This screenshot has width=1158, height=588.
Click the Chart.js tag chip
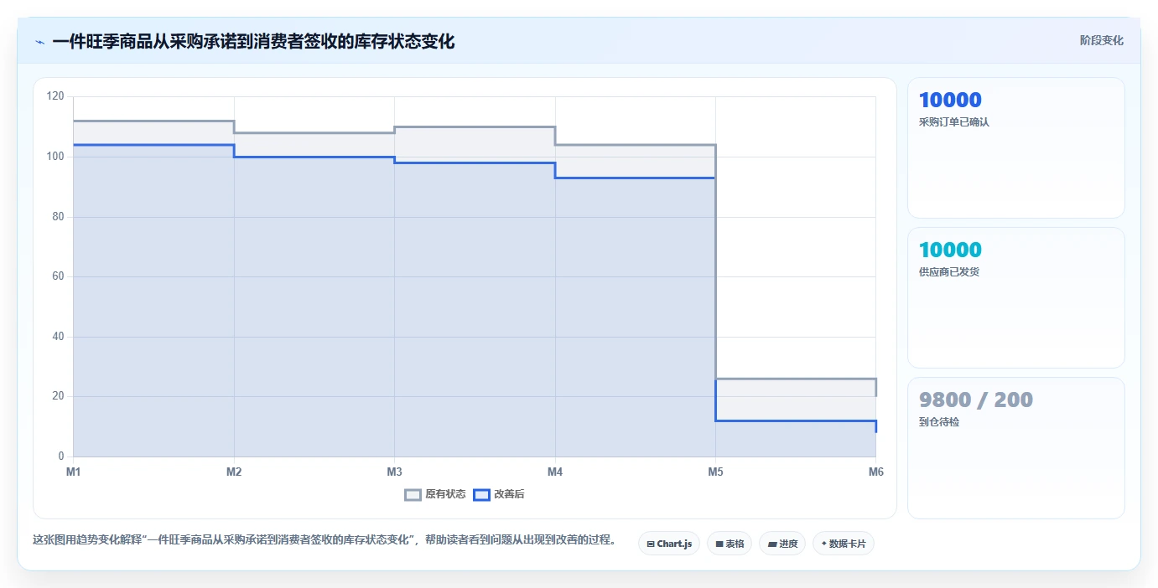point(669,544)
